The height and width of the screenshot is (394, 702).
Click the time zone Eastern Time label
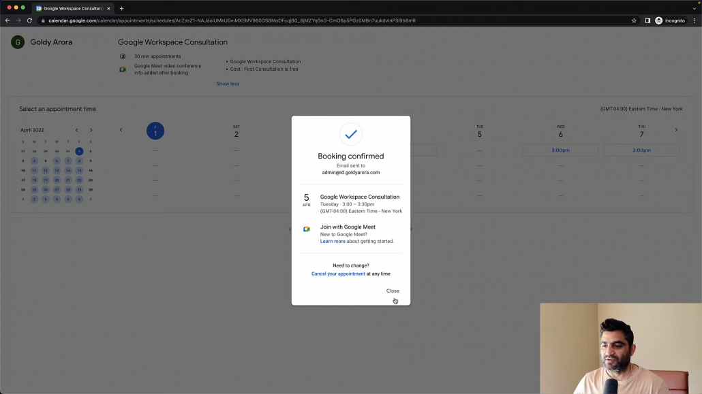pos(641,109)
